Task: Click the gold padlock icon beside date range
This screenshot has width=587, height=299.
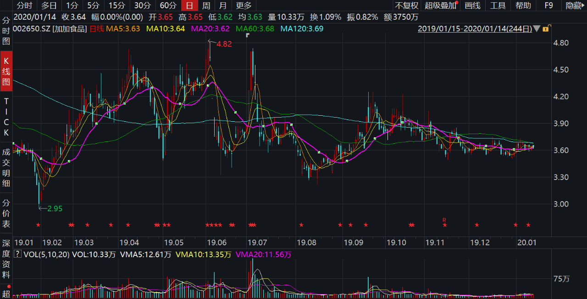Action: click(546, 29)
